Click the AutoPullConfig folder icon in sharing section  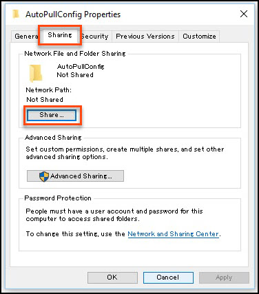[36, 73]
